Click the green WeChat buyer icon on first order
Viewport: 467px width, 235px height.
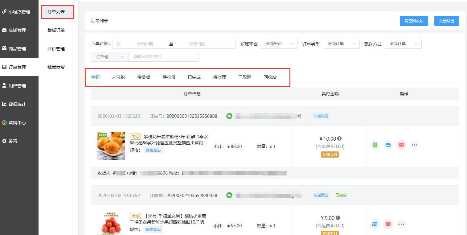tap(229, 116)
